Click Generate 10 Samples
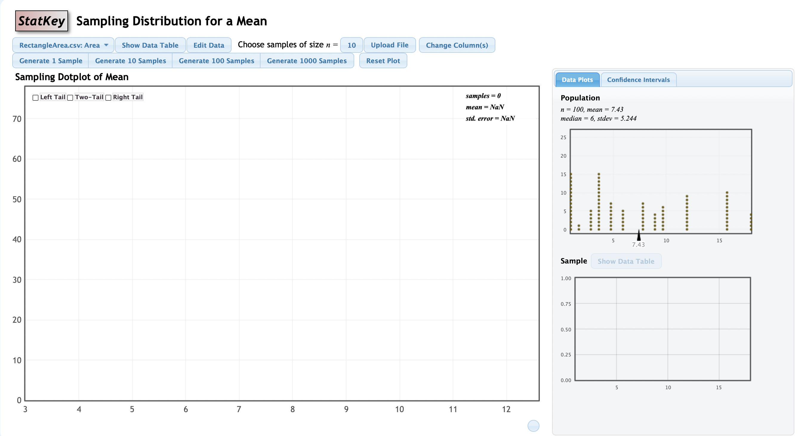This screenshot has width=803, height=436. 130,61
